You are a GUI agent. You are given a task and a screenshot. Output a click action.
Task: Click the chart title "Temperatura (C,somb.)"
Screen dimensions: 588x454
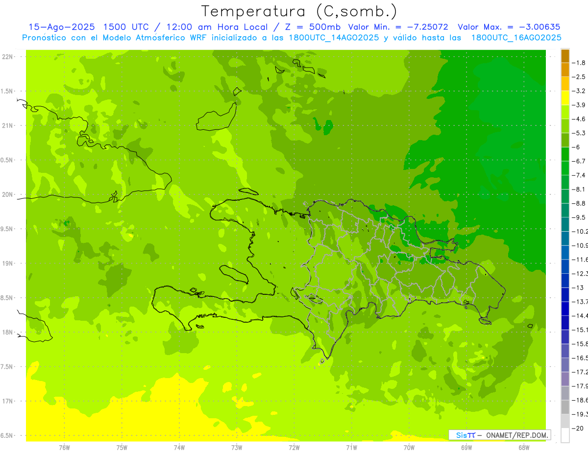(299, 11)
